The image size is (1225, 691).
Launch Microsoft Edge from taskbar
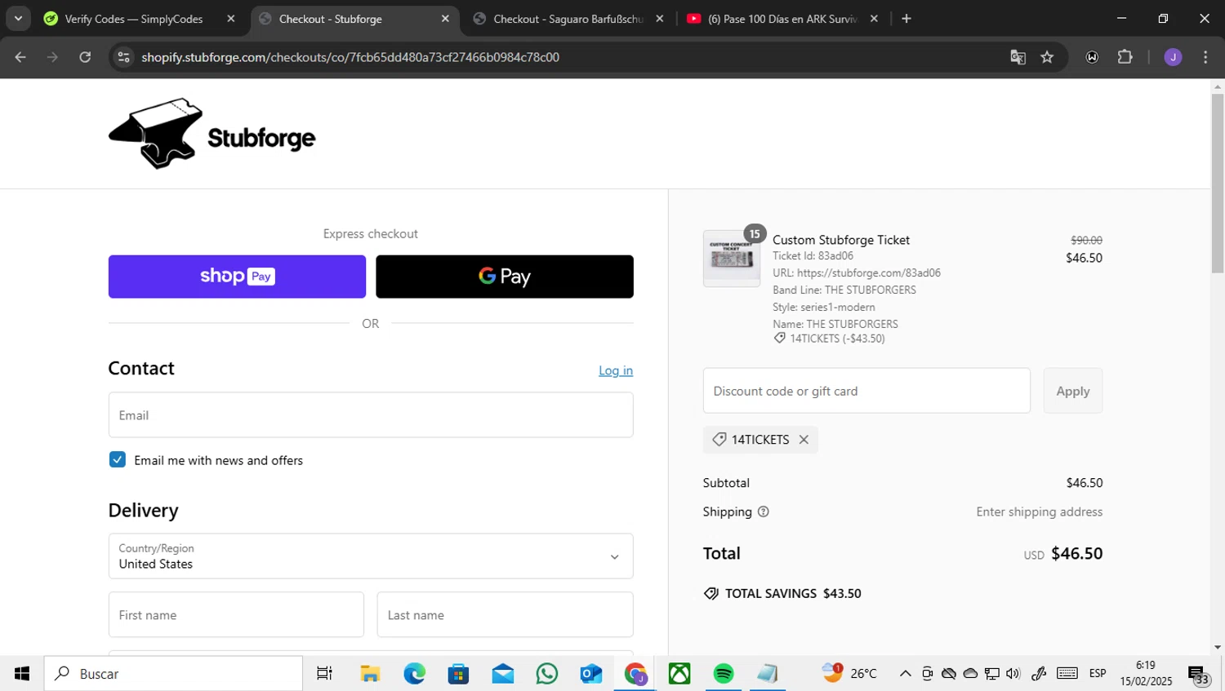click(414, 674)
